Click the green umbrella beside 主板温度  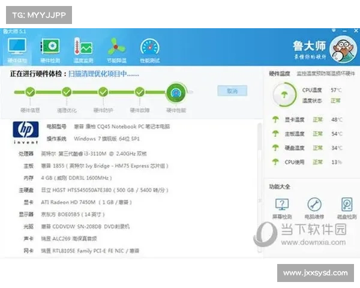point(275,133)
